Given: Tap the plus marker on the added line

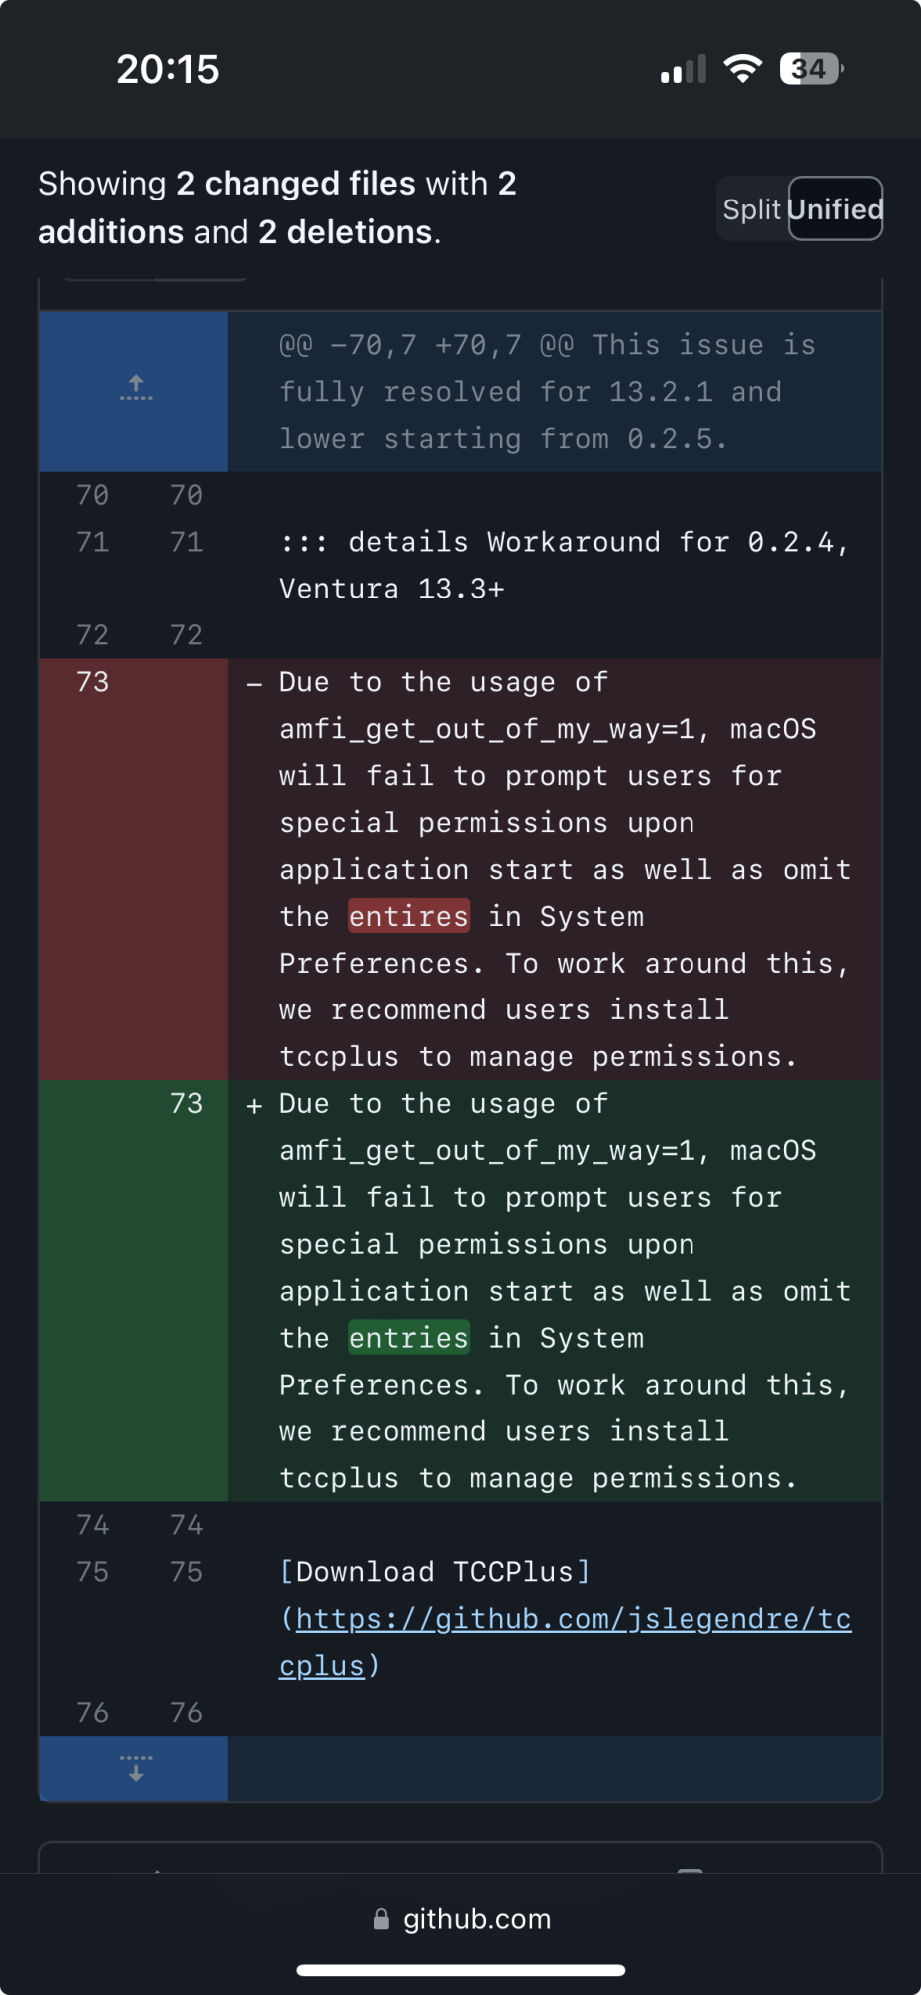Looking at the screenshot, I should click(x=254, y=1105).
